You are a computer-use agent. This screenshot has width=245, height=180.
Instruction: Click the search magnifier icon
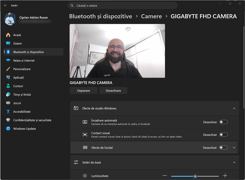tap(72, 6)
